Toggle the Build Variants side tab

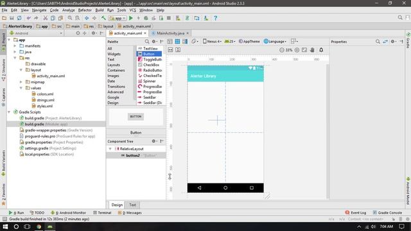pyautogui.click(x=3, y=163)
